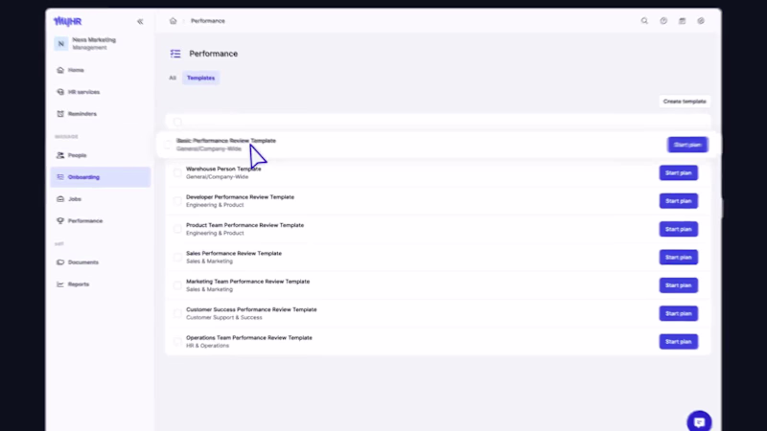Select the People sidebar icon
767x431 pixels.
click(60, 155)
